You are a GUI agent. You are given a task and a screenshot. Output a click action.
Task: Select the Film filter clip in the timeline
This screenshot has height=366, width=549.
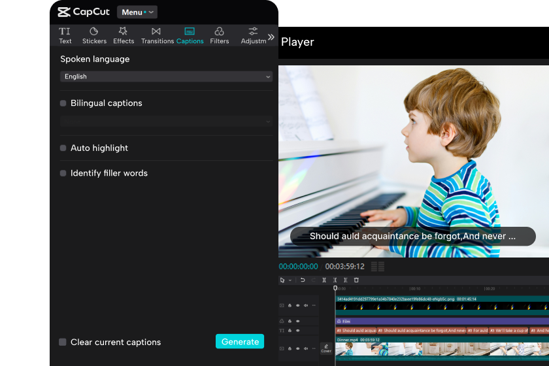point(442,321)
